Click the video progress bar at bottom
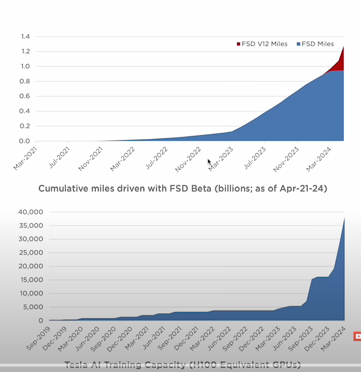The width and height of the screenshot is (361, 372). point(180,365)
